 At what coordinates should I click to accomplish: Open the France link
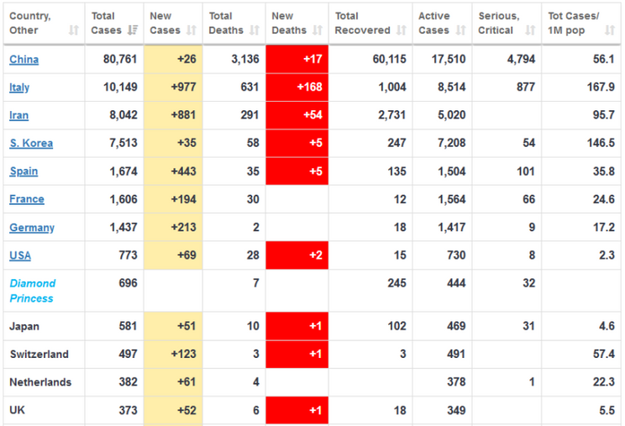(27, 199)
